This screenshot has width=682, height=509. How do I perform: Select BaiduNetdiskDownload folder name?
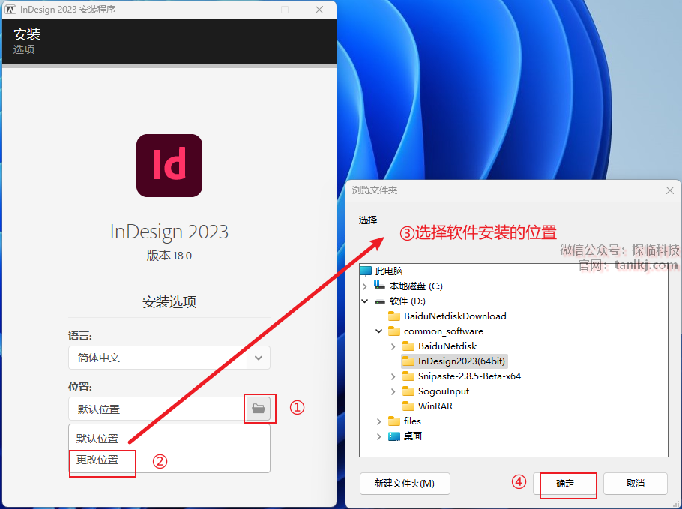[x=455, y=316]
